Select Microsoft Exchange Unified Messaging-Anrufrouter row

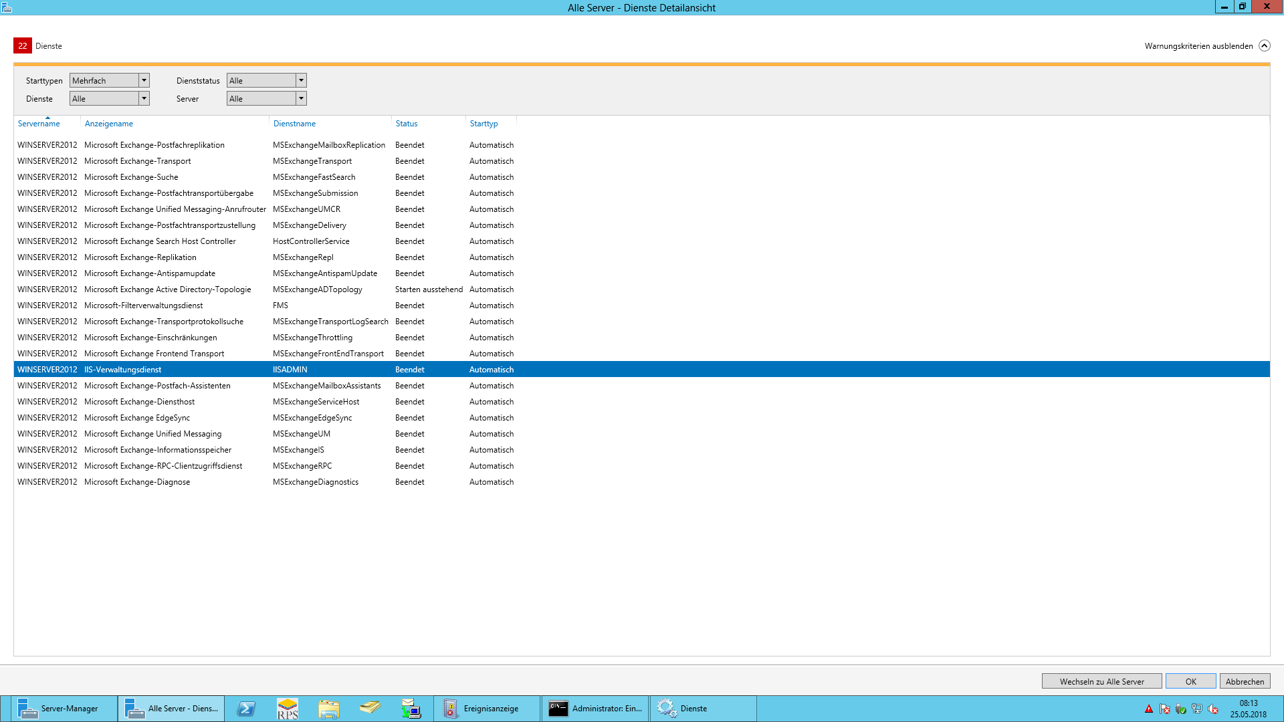(642, 209)
